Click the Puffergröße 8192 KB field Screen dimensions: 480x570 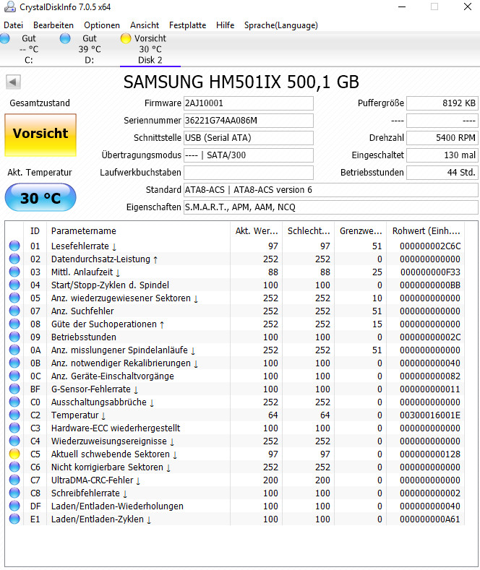pyautogui.click(x=442, y=103)
